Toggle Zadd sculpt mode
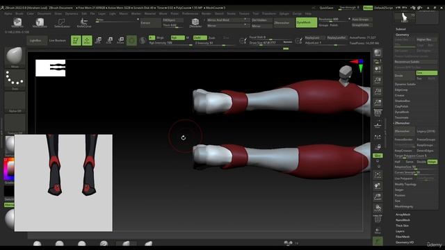445x250 pixels. pyautogui.click(x=200, y=37)
